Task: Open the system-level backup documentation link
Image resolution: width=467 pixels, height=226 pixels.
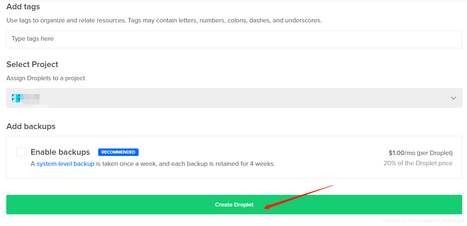Action: coord(66,163)
